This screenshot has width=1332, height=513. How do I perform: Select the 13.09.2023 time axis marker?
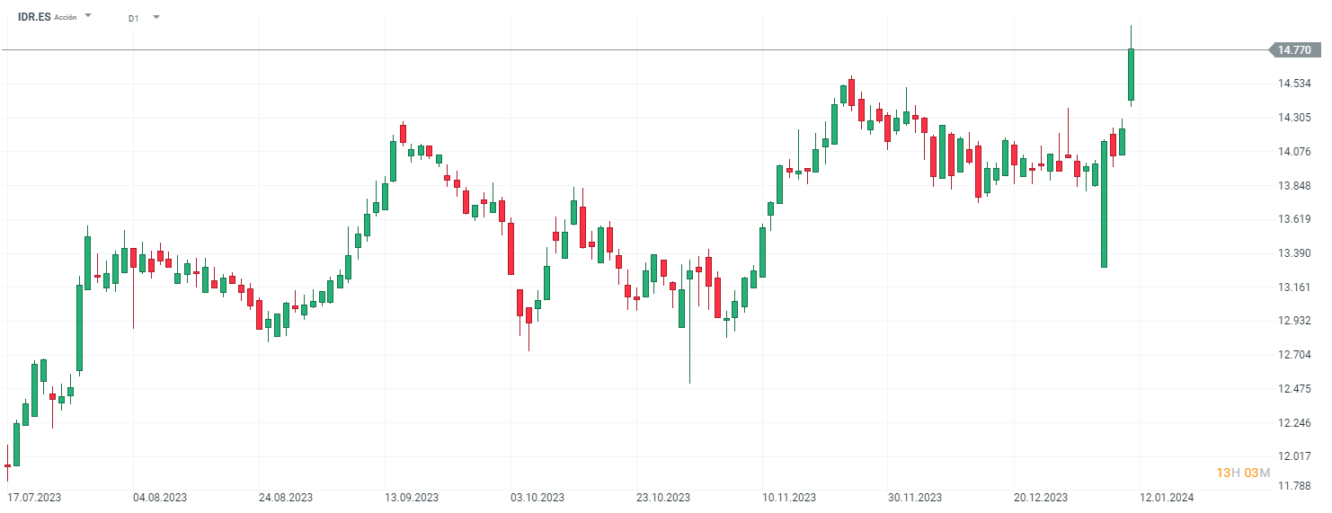(412, 497)
